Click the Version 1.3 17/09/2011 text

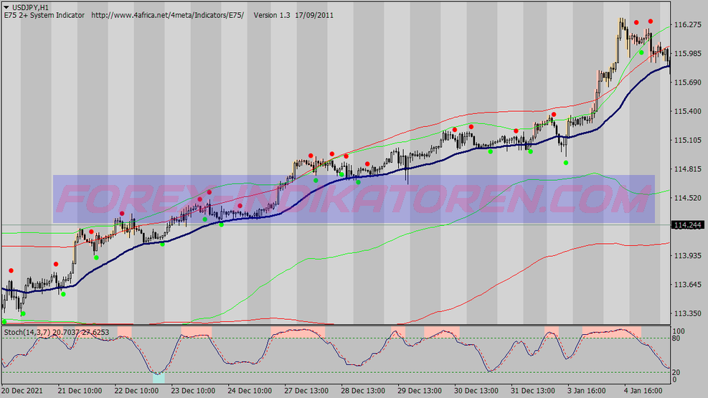[x=293, y=15]
